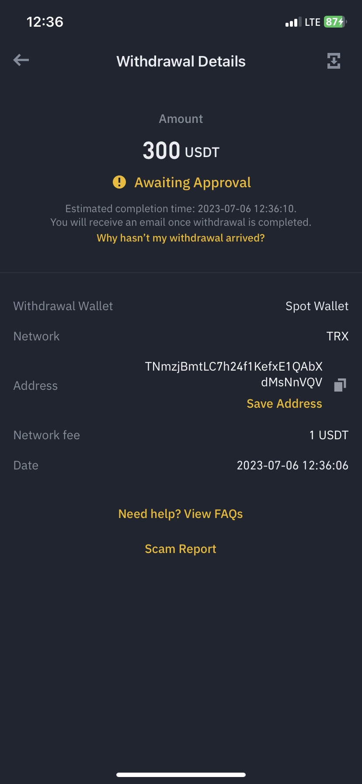Image resolution: width=362 pixels, height=784 pixels.
Task: Tap the 300 USDT amount
Action: click(x=181, y=151)
